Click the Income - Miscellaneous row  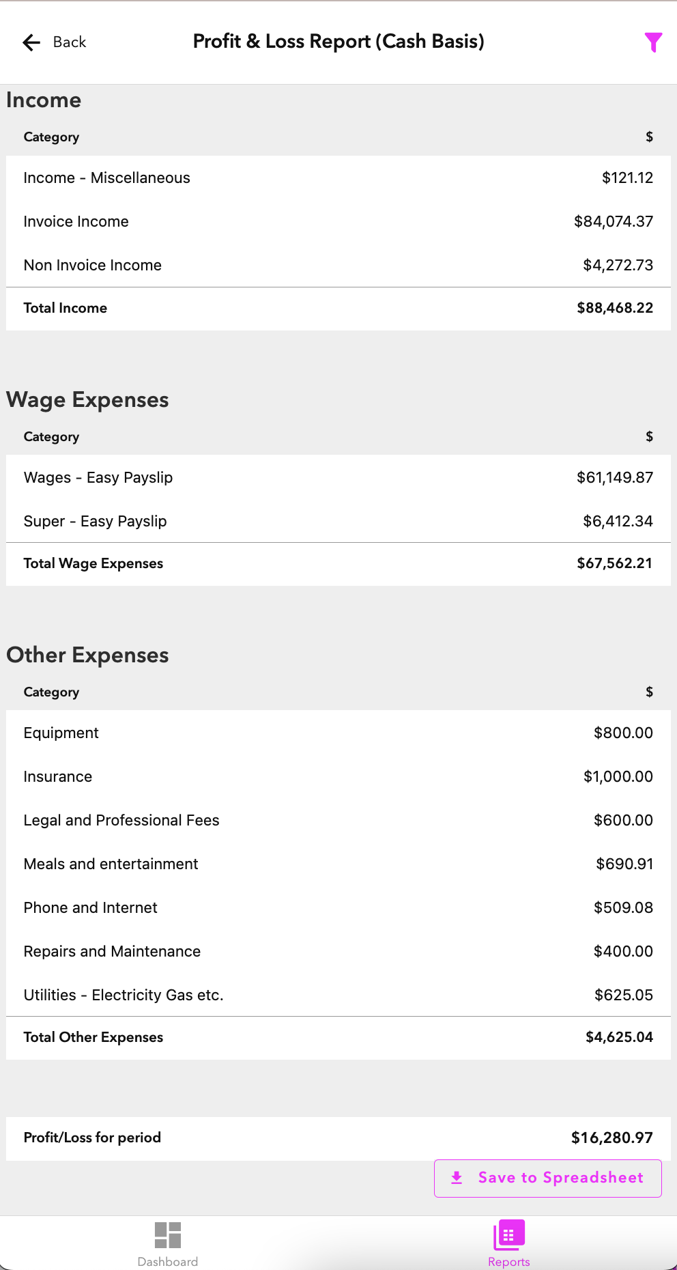point(338,178)
